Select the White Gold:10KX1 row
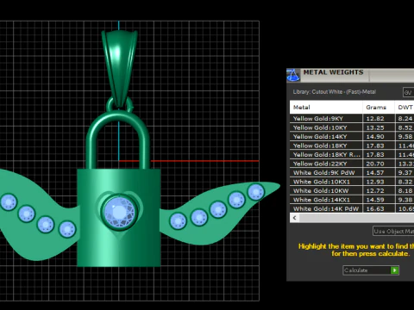This screenshot has height=310, width=414. click(x=352, y=182)
